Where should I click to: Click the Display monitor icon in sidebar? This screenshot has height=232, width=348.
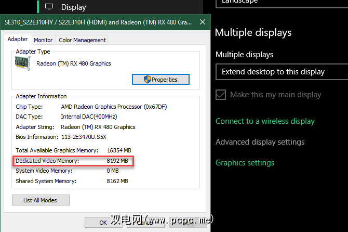coord(49,7)
